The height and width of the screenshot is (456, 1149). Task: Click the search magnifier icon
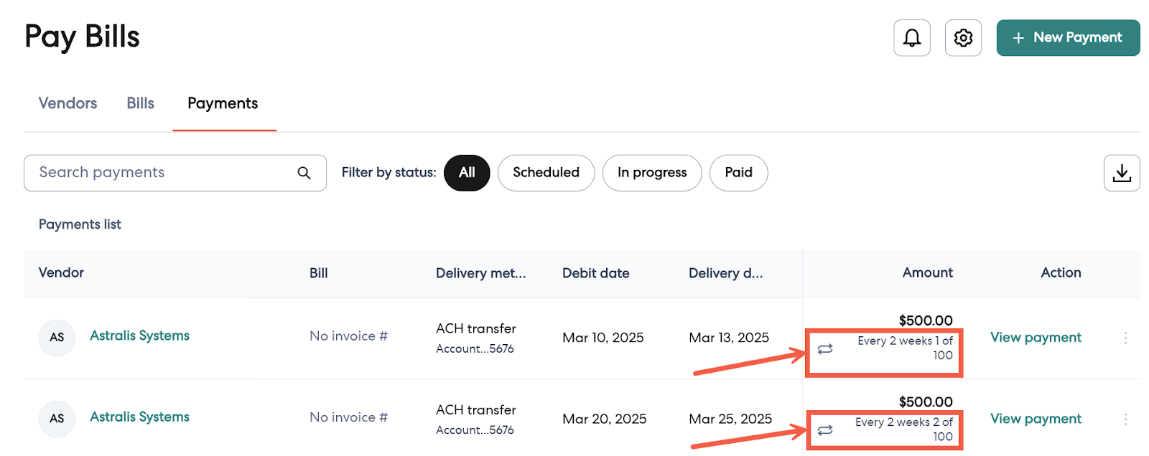[x=304, y=173]
